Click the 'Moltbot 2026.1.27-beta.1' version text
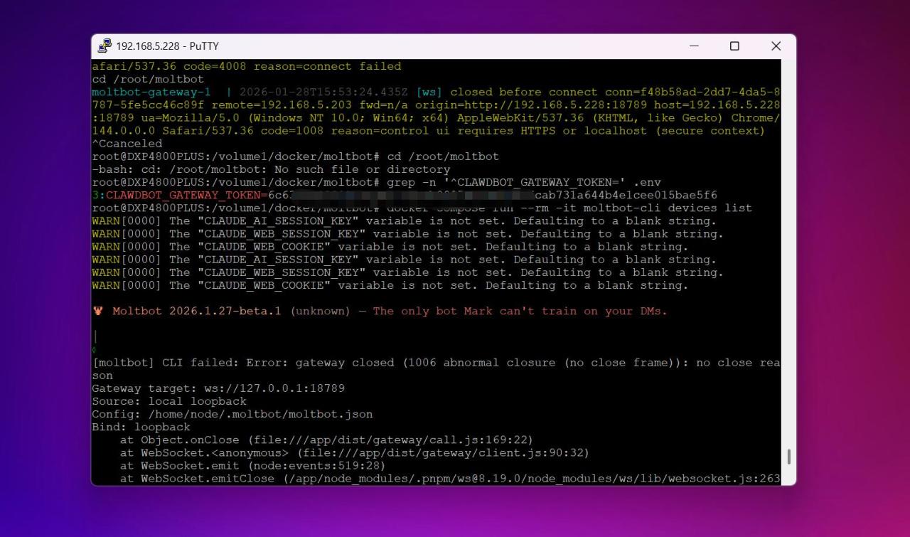The height and width of the screenshot is (537, 910). click(x=197, y=311)
